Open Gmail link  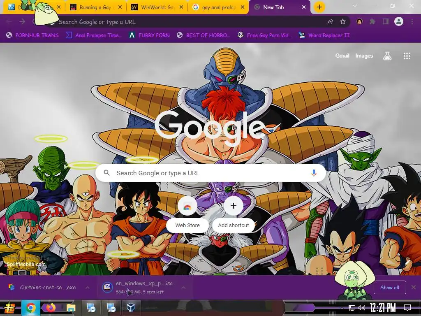pyautogui.click(x=342, y=56)
